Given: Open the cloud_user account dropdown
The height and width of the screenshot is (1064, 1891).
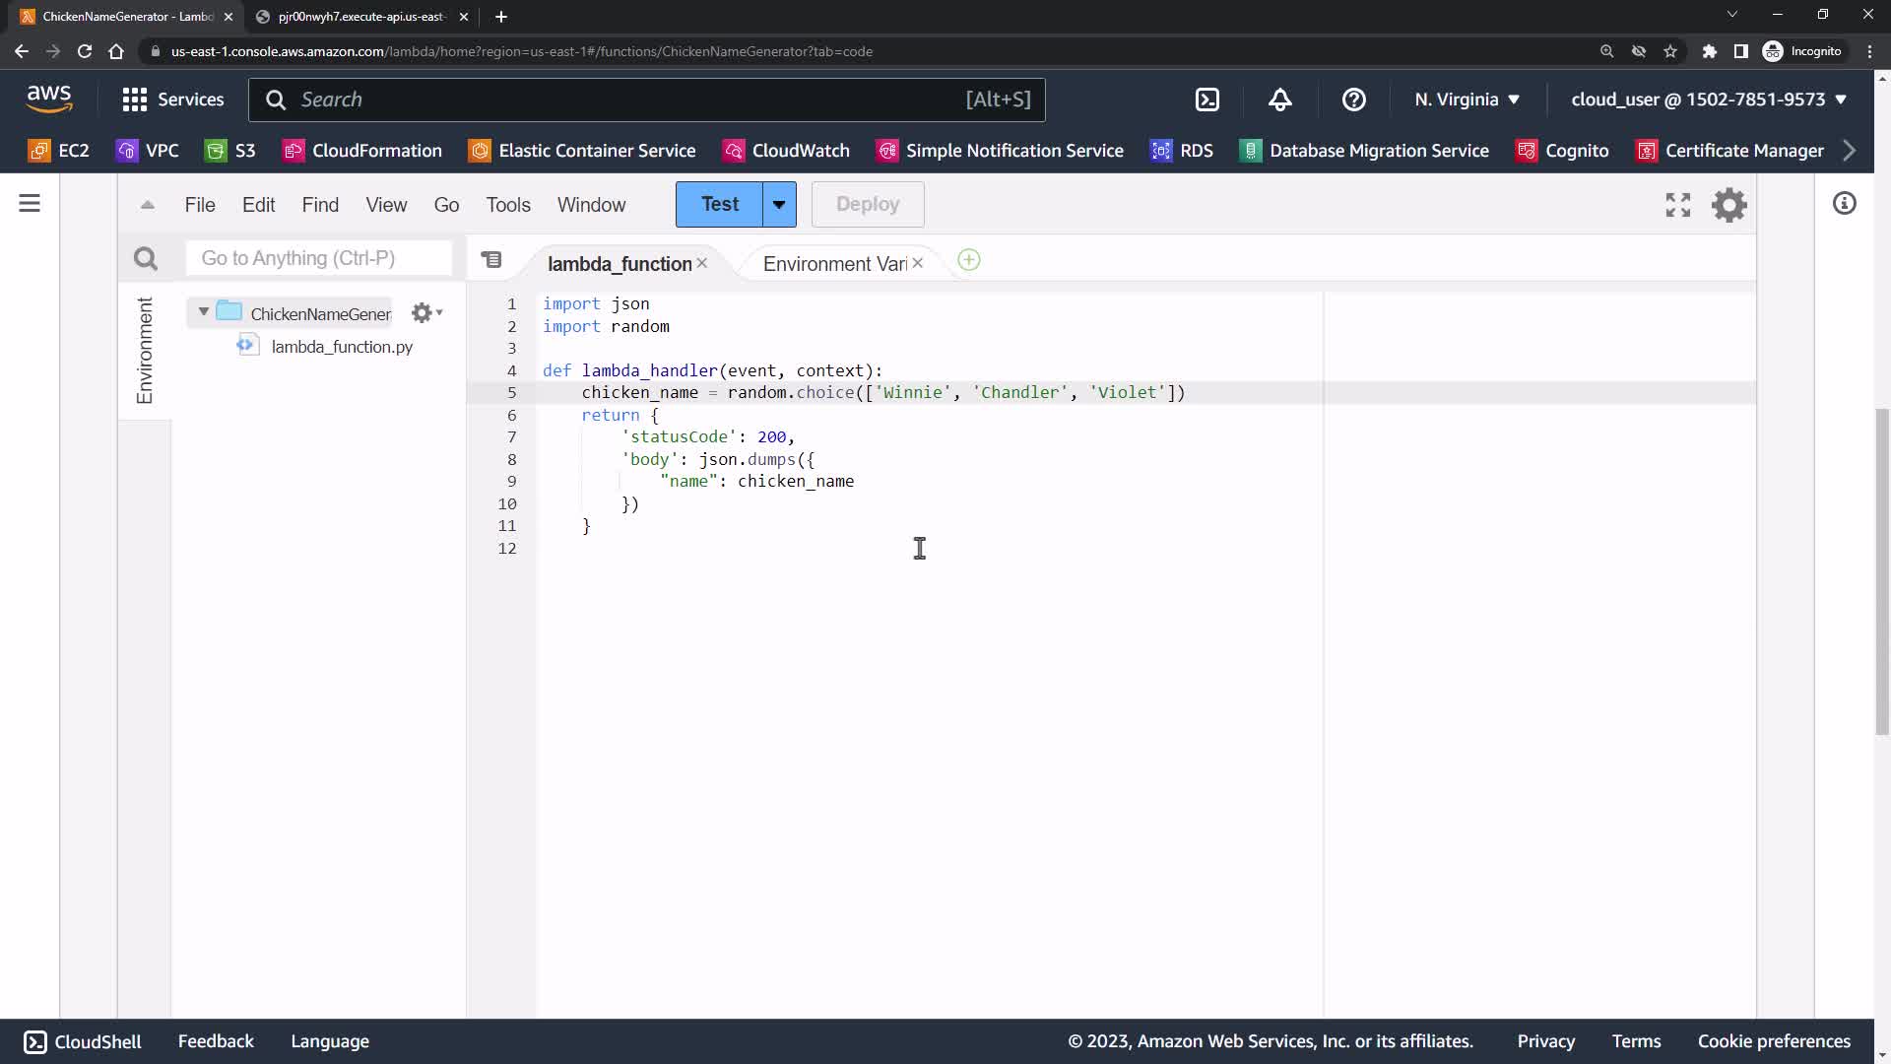Looking at the screenshot, I should 1708,100.
